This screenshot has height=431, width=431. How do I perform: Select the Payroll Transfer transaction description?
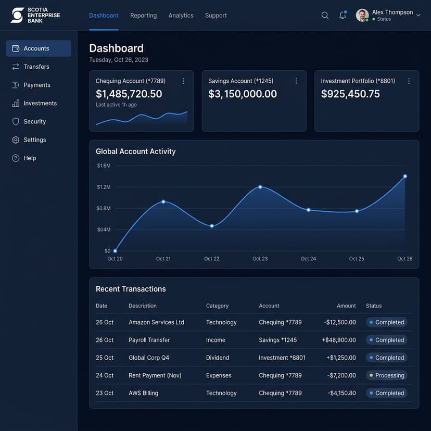(149, 340)
